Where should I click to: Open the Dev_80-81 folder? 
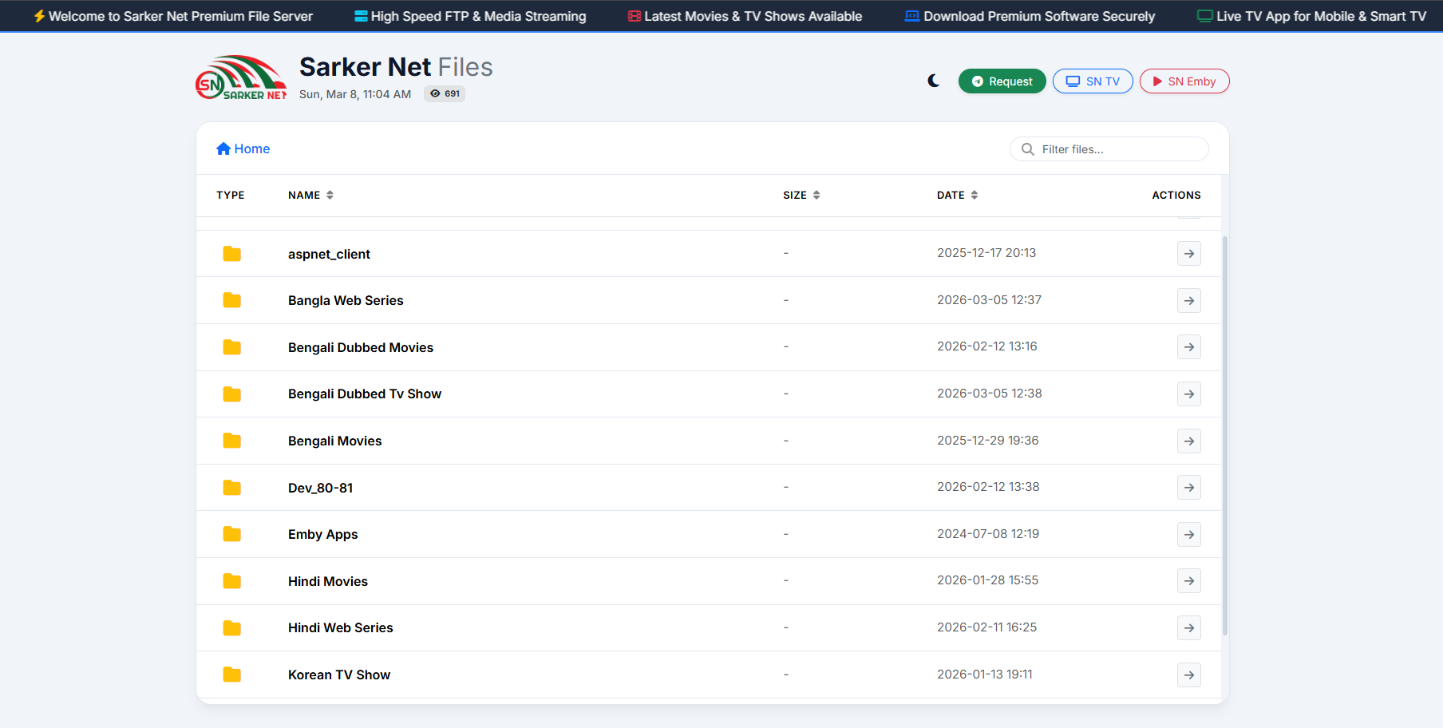pos(320,488)
